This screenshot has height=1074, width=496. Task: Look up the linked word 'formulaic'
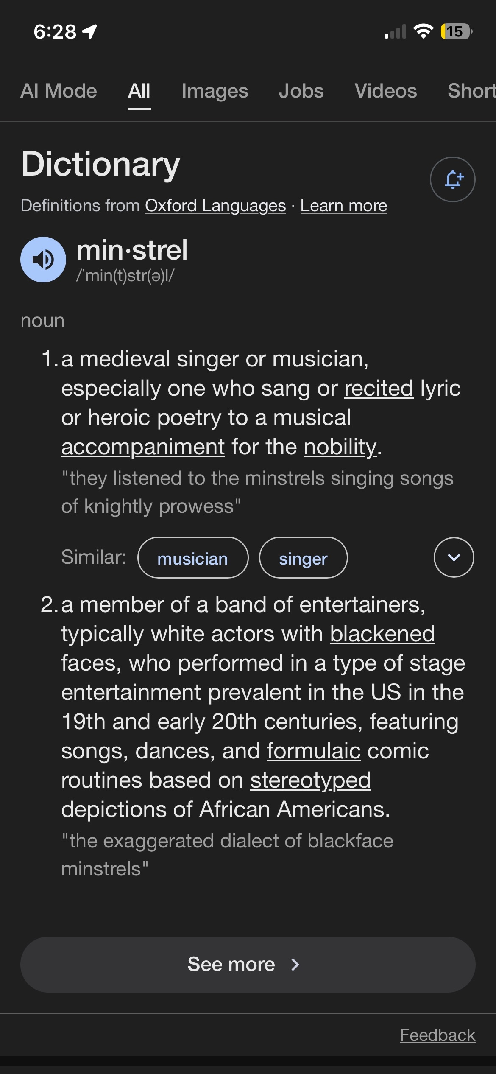tap(314, 751)
